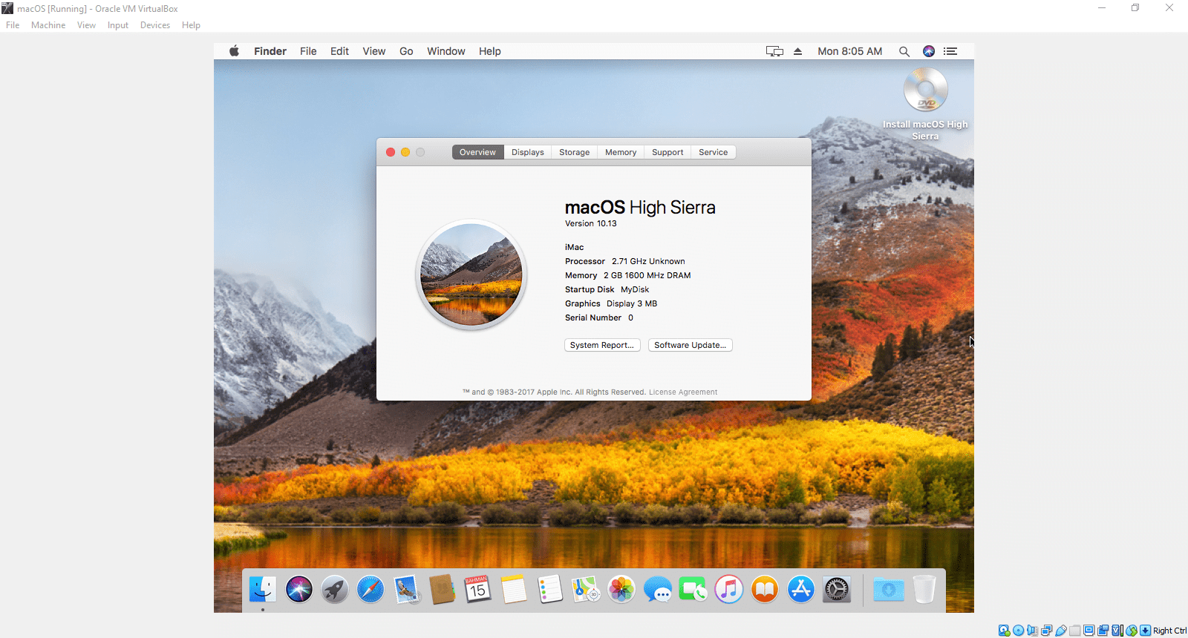This screenshot has height=638, width=1188.
Task: Open VirtualBox Machine menu
Action: point(48,25)
